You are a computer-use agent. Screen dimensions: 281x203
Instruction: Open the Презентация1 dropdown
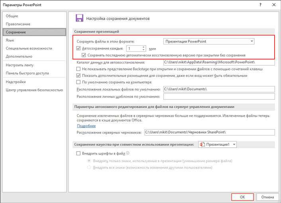pyautogui.click(x=217, y=145)
